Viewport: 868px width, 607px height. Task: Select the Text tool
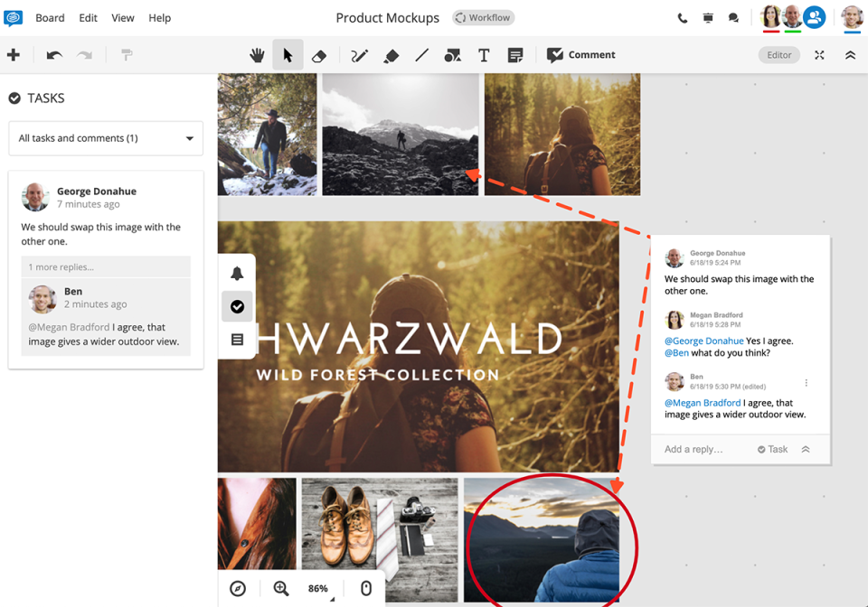pyautogui.click(x=484, y=54)
